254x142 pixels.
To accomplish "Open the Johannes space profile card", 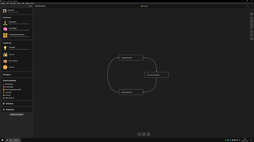I will click(17, 11).
